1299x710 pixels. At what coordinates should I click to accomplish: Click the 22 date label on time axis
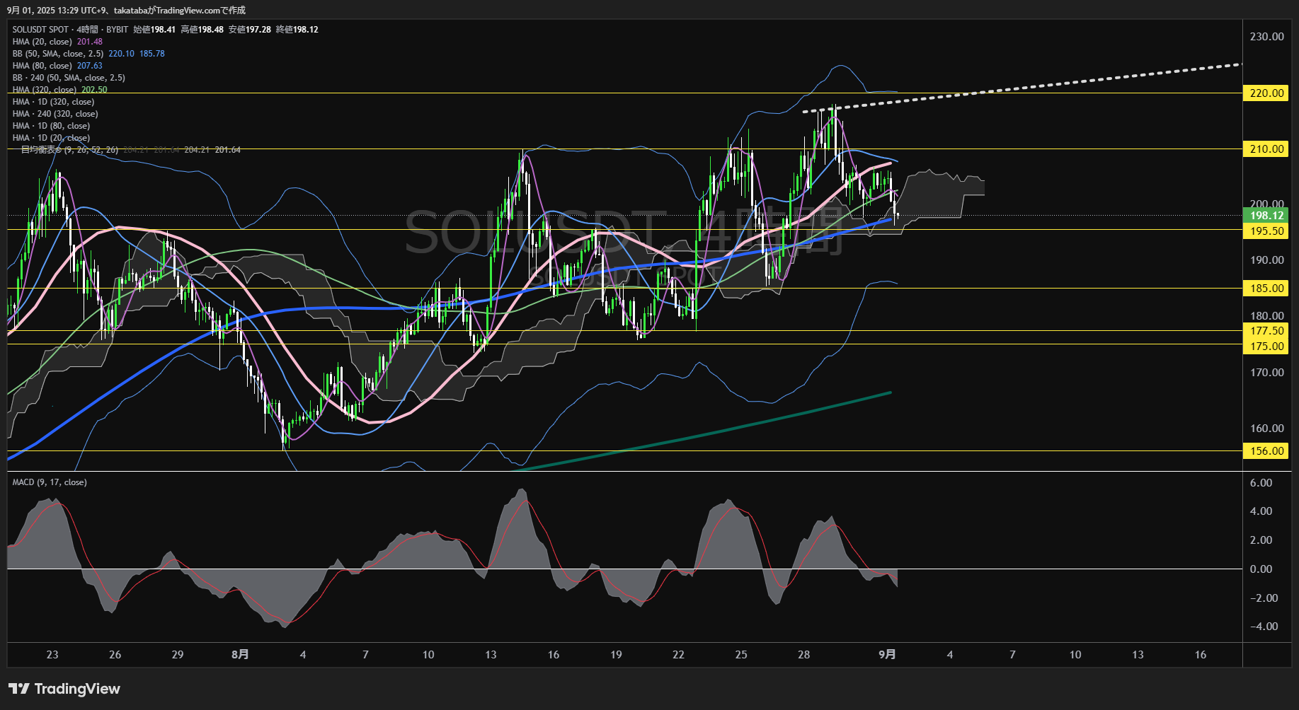(678, 654)
